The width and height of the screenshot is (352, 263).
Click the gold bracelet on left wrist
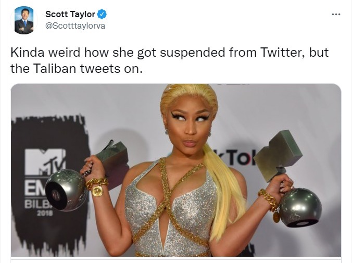[97, 186]
